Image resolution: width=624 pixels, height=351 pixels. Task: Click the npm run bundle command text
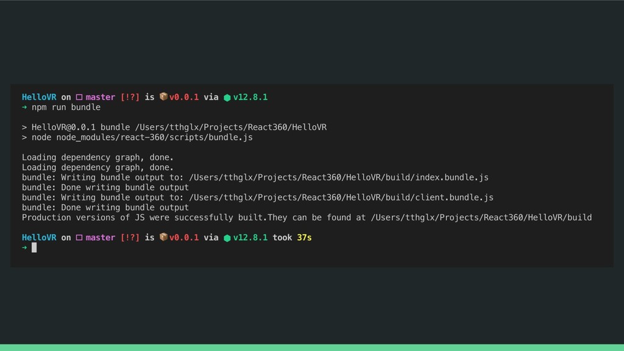tap(66, 107)
